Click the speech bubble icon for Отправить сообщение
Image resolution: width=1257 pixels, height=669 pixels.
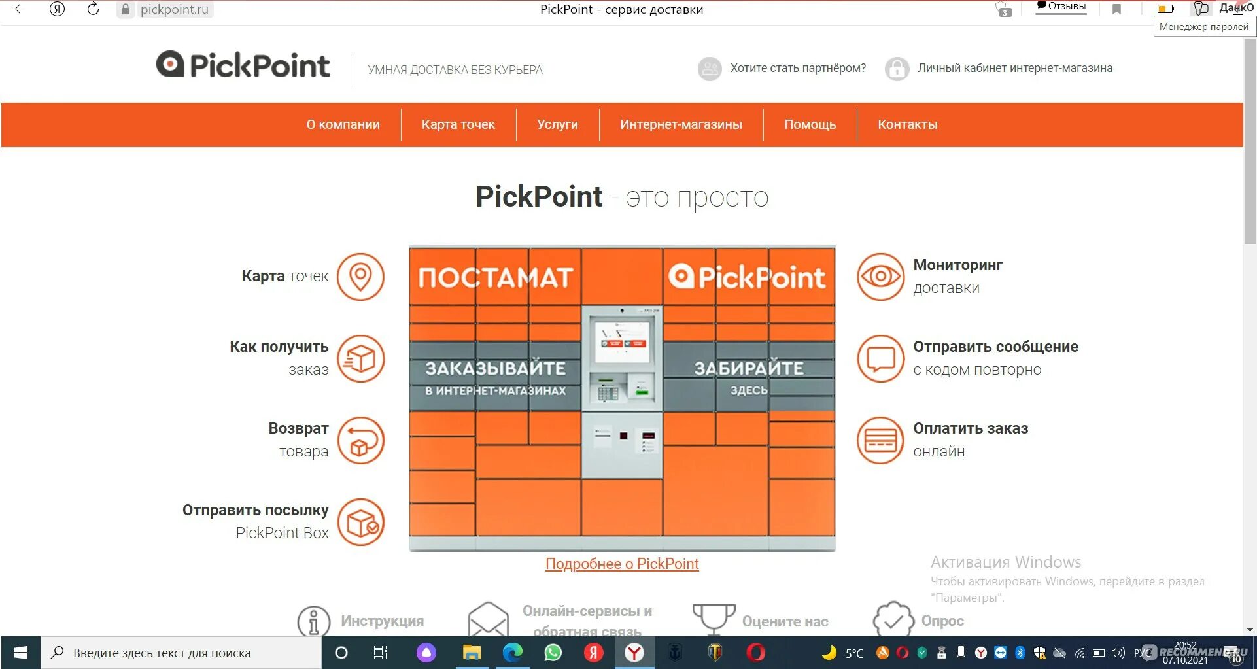click(x=880, y=358)
